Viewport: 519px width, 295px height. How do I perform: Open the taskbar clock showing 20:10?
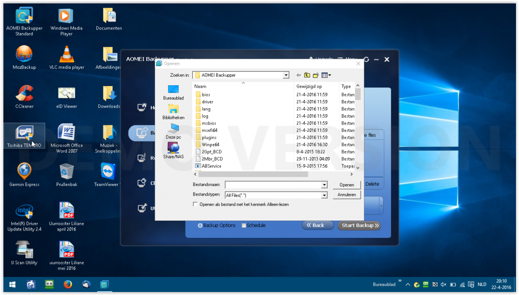pos(501,284)
